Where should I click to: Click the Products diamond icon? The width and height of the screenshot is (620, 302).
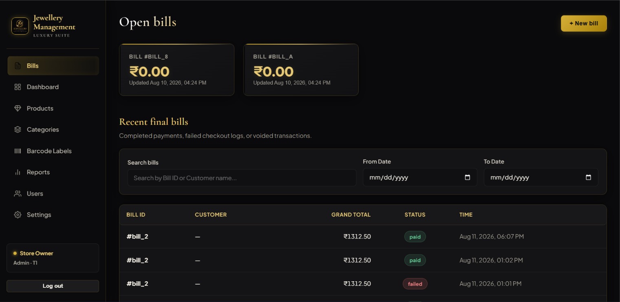tap(18, 109)
